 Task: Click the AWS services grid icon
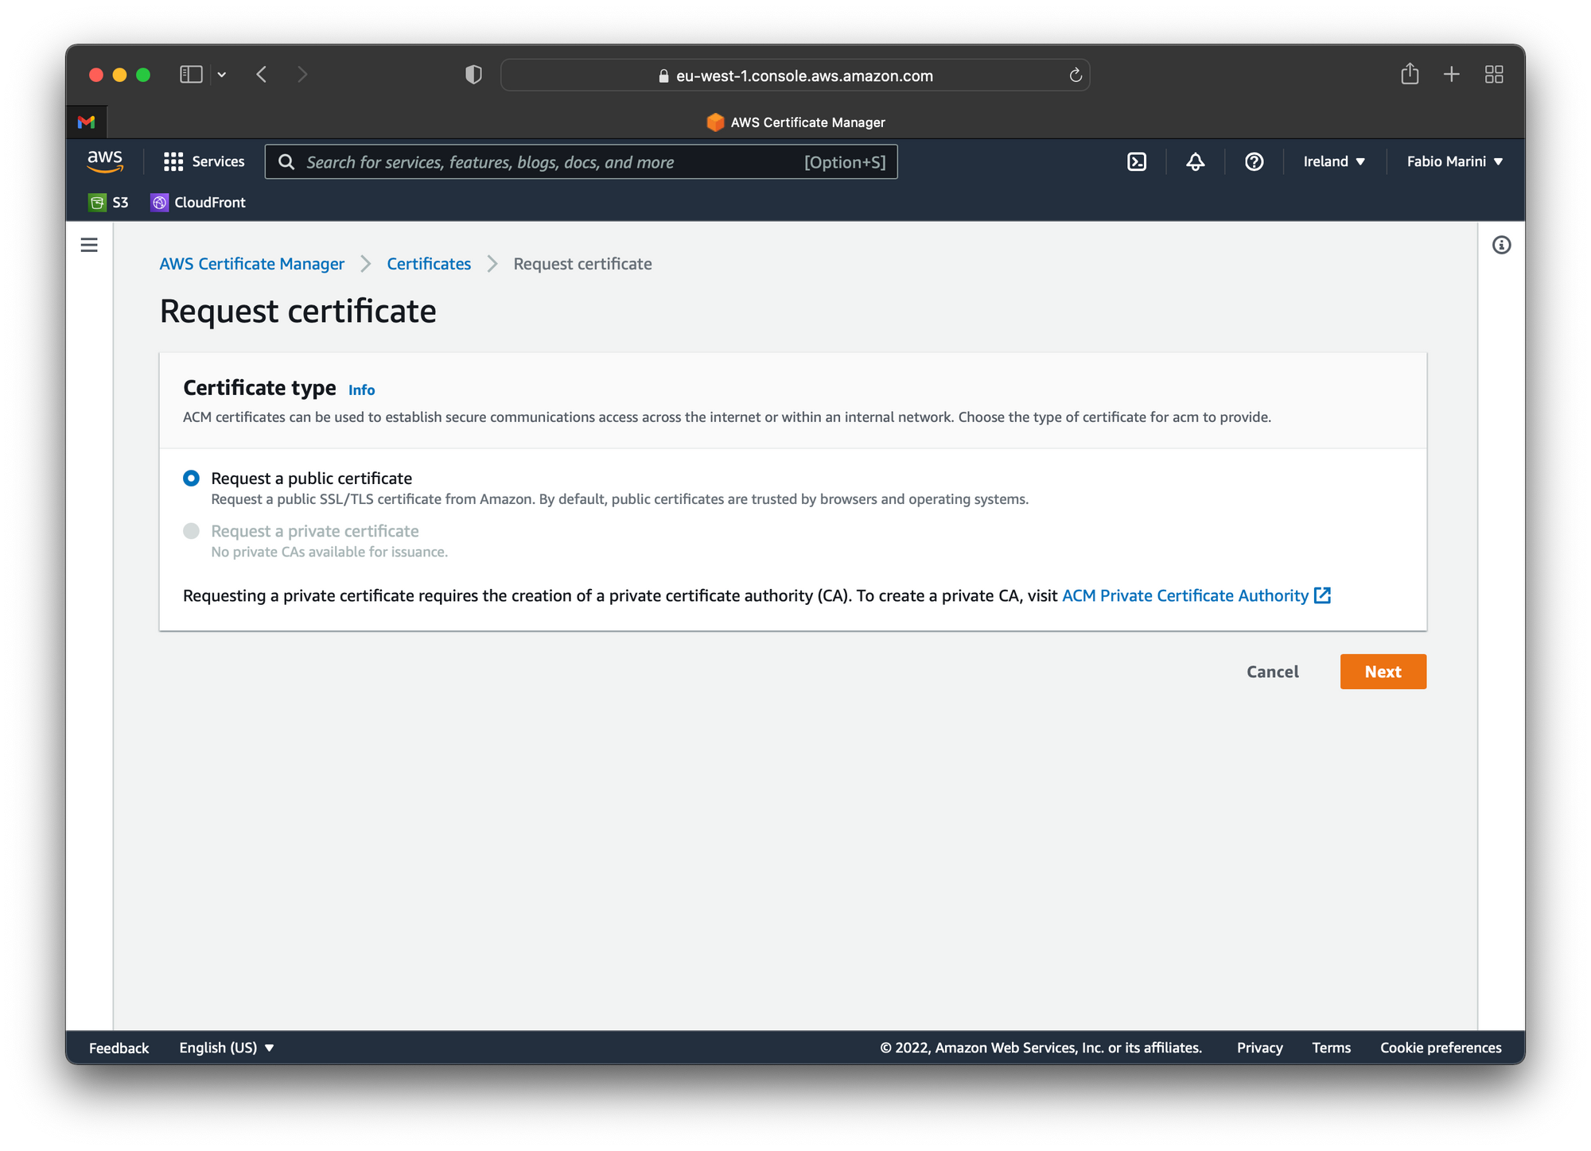[172, 161]
